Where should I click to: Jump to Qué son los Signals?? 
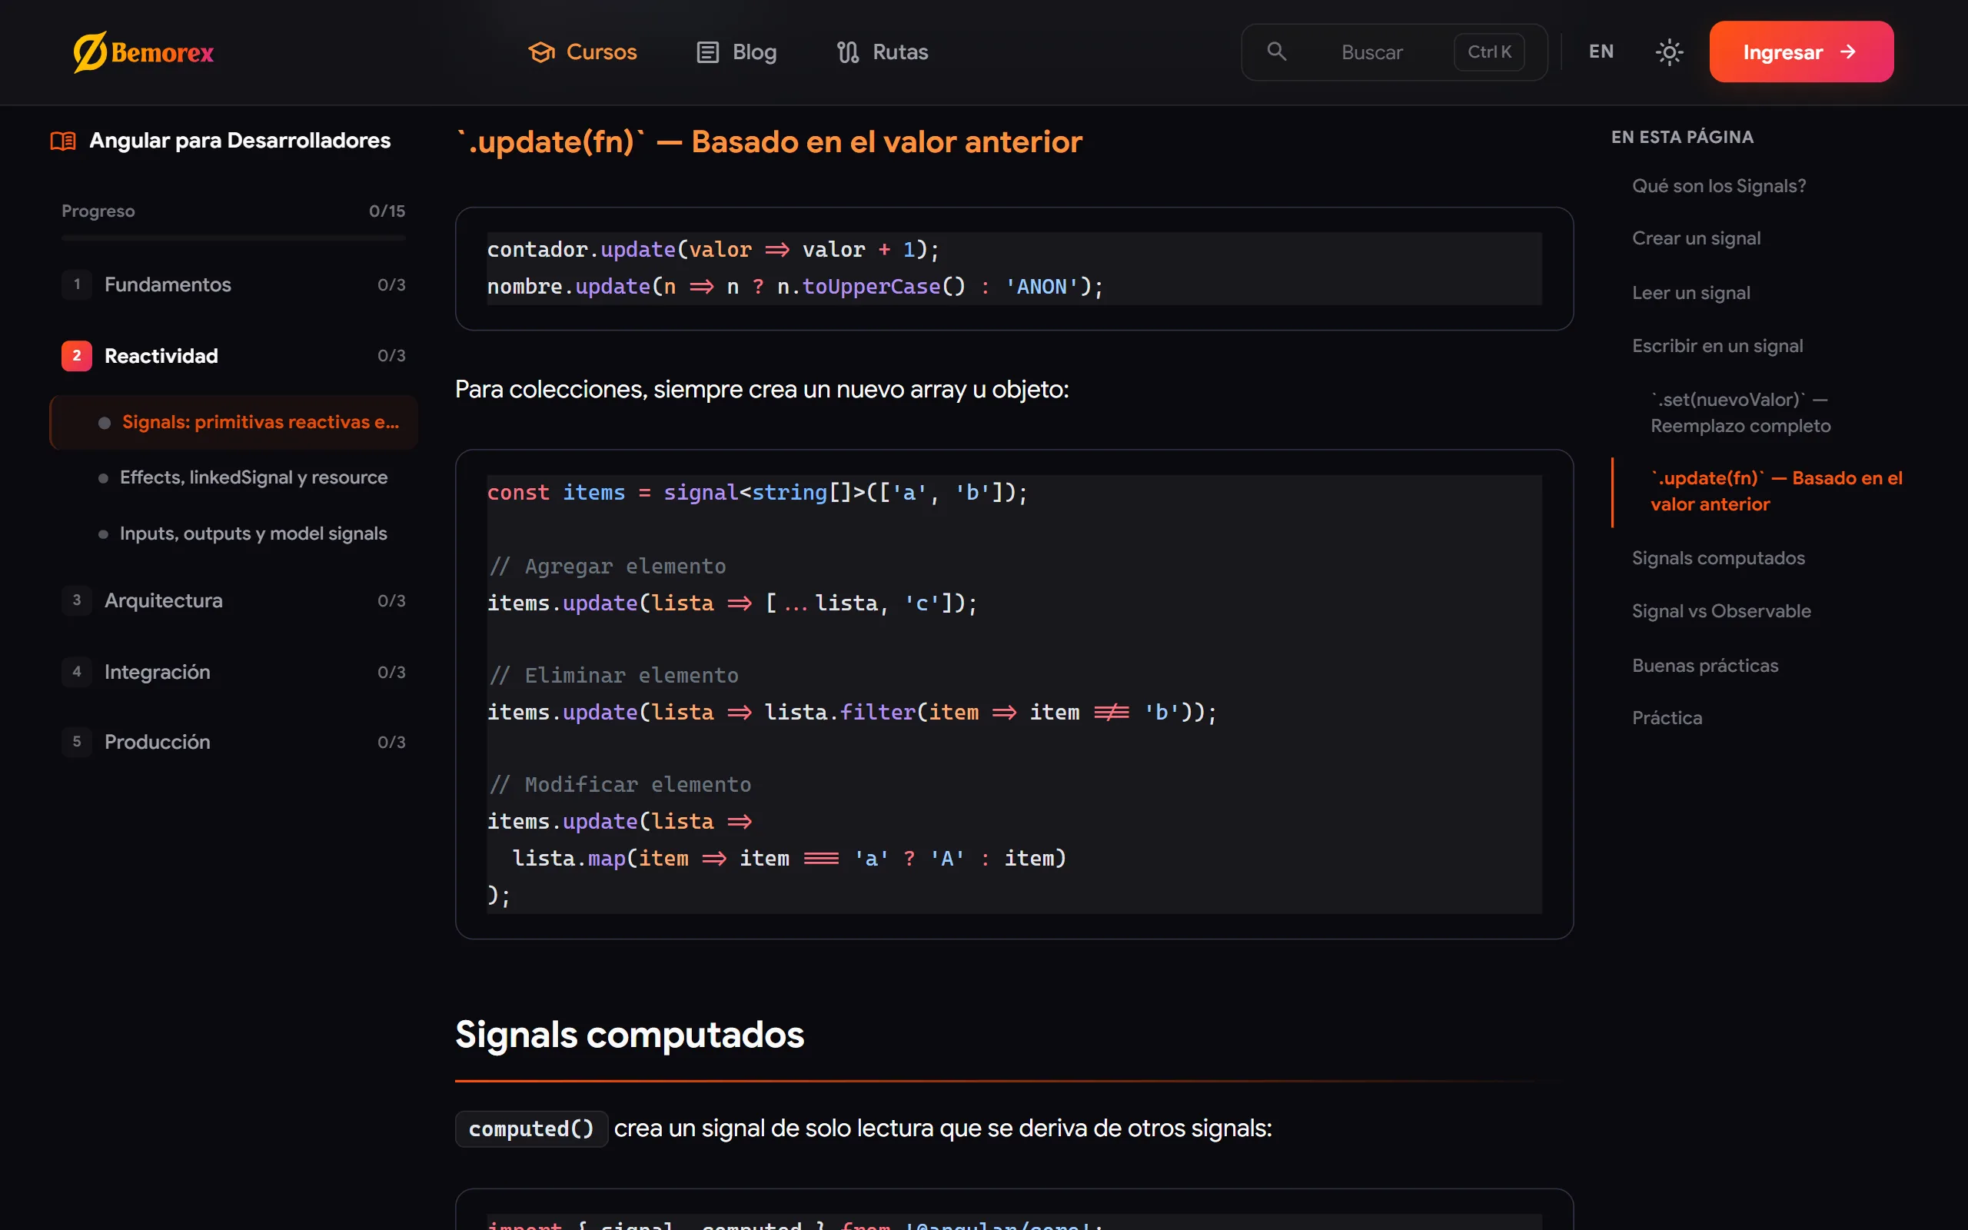[x=1718, y=186]
